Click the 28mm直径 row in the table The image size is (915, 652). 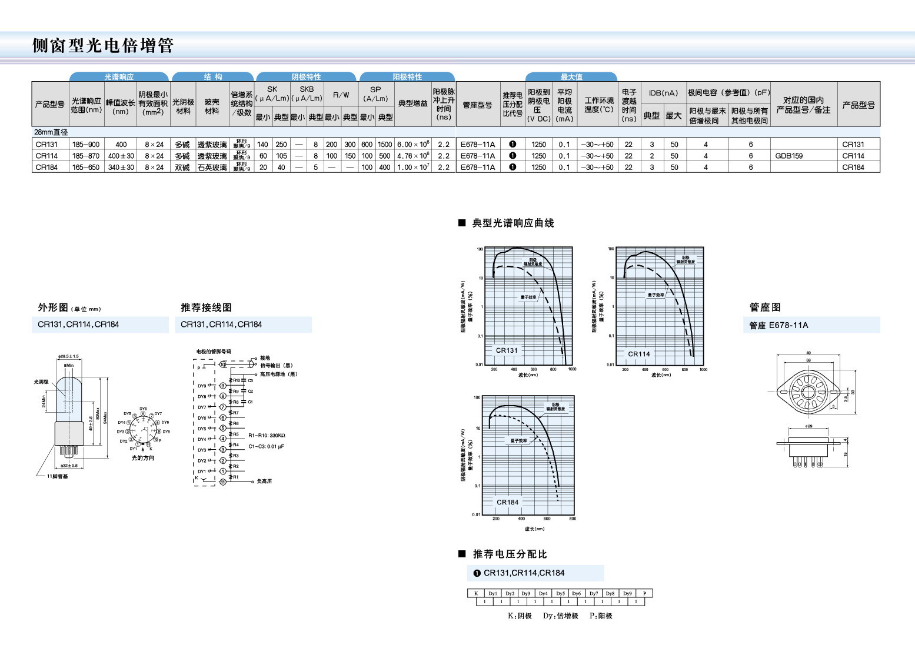coord(51,132)
